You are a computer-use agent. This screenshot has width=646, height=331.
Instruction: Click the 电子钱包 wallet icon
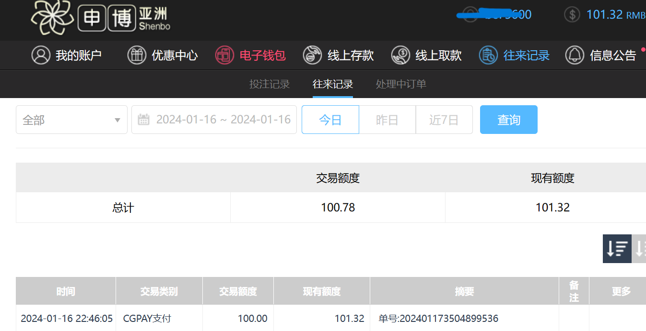tap(224, 55)
